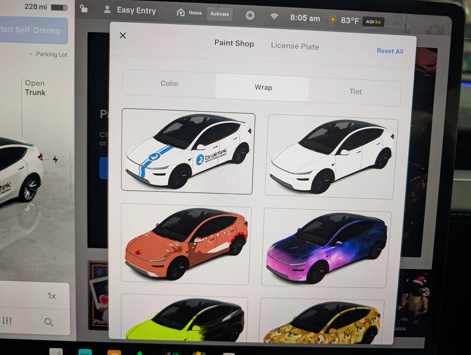
Task: Choose the purple galaxy wrap
Action: (x=326, y=248)
